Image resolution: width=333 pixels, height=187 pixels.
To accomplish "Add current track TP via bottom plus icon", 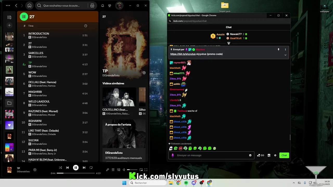I will (35, 170).
